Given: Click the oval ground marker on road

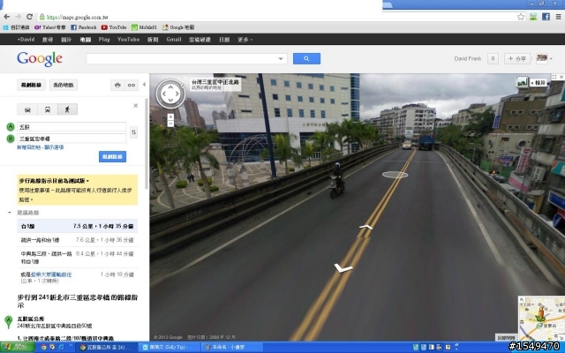Looking at the screenshot, I should point(395,175).
